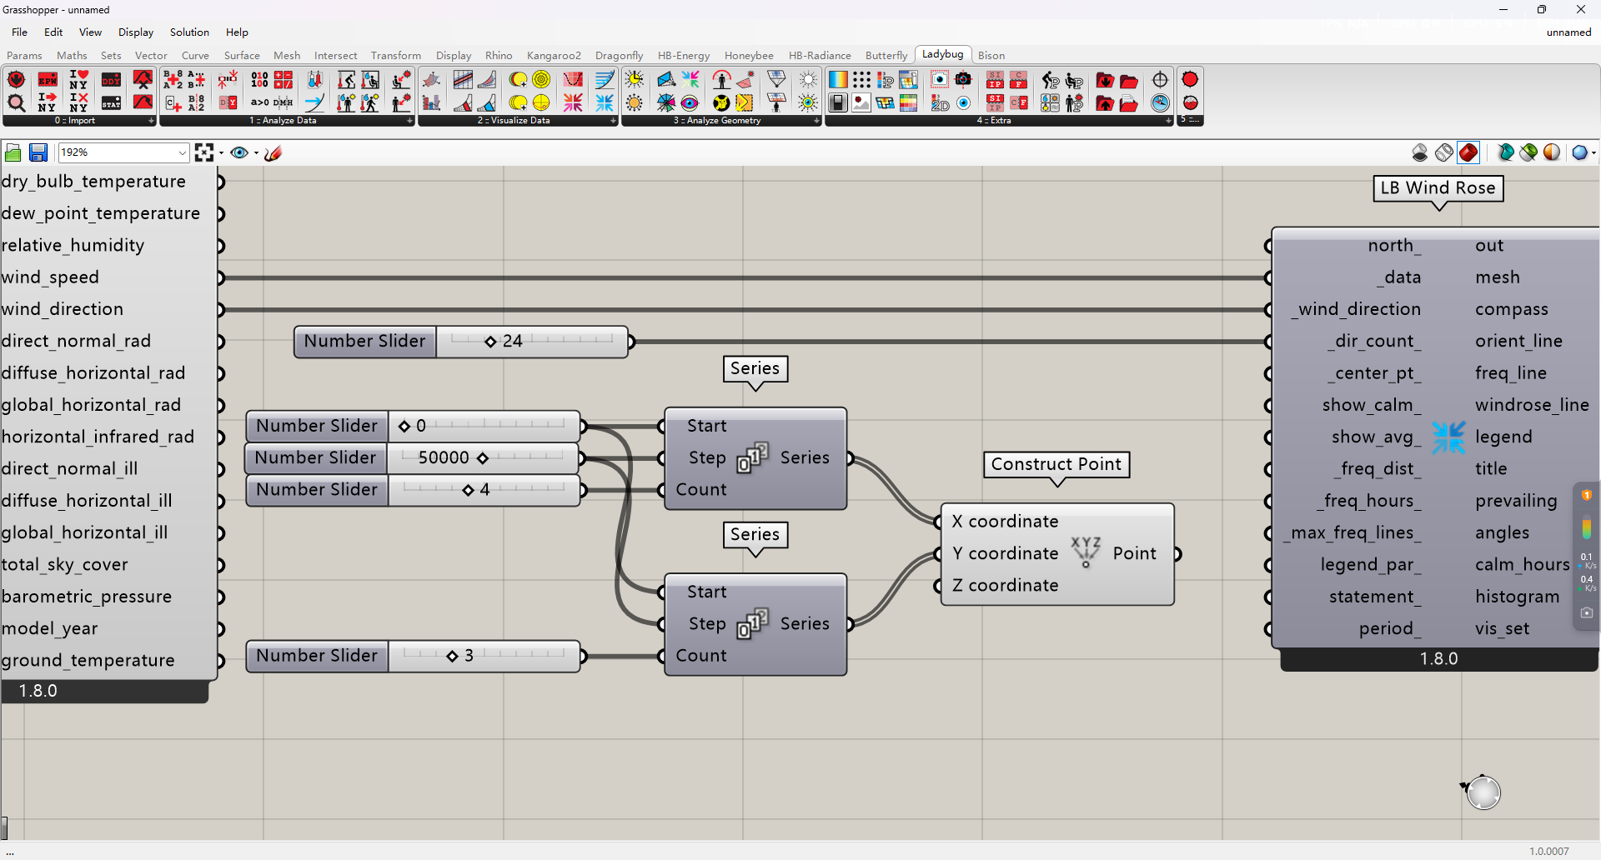Open the Solution menu

(x=189, y=32)
